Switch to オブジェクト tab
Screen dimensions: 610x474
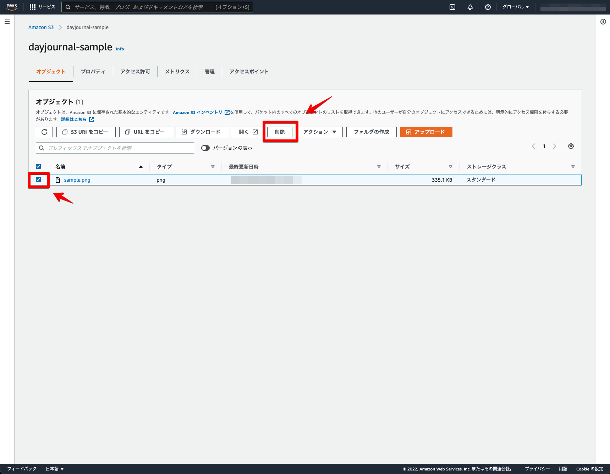coord(51,72)
